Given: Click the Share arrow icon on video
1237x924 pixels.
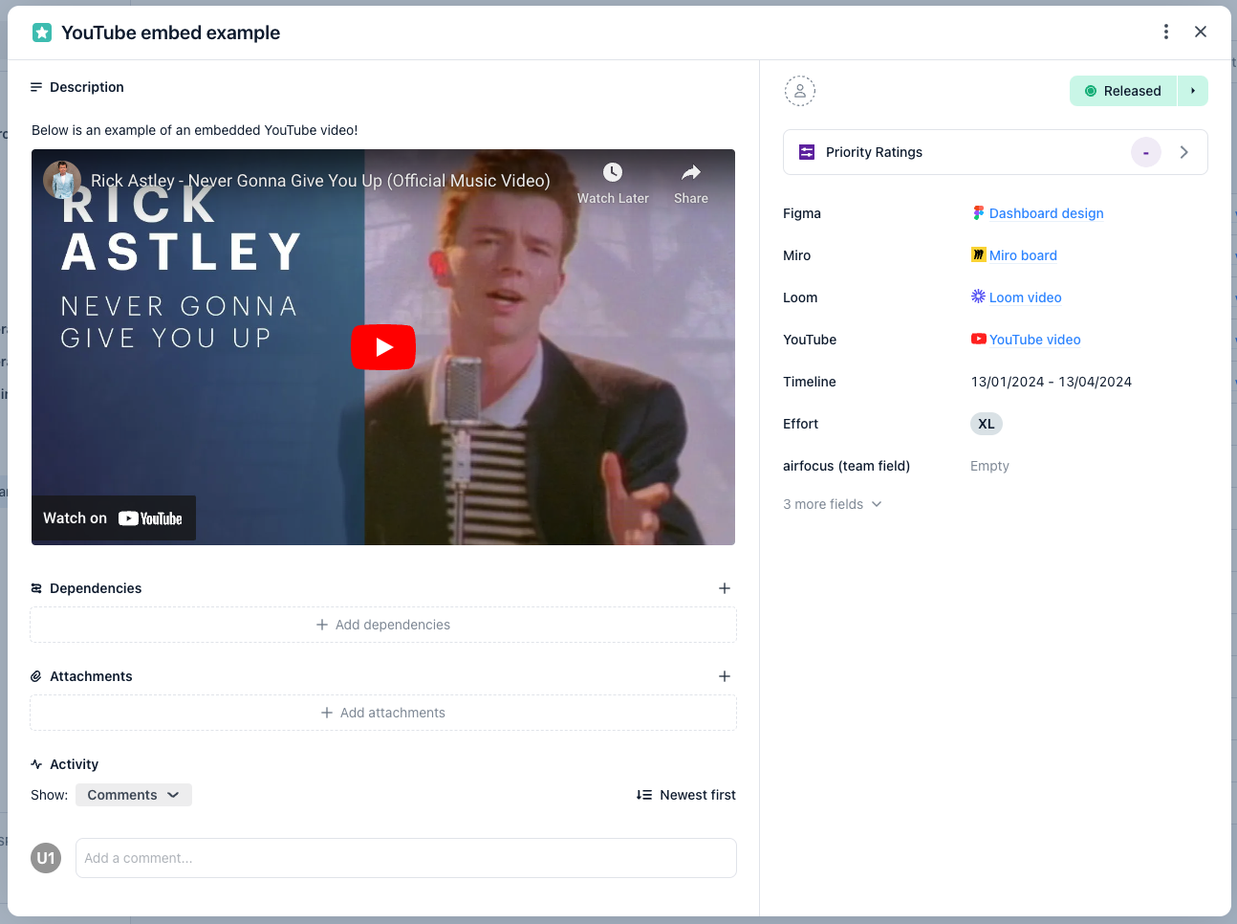Looking at the screenshot, I should [691, 172].
